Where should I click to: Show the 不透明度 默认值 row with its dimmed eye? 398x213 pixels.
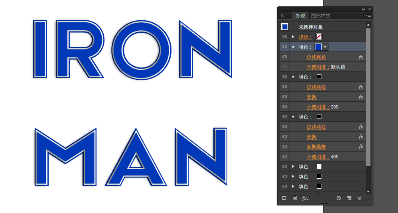click(285, 67)
